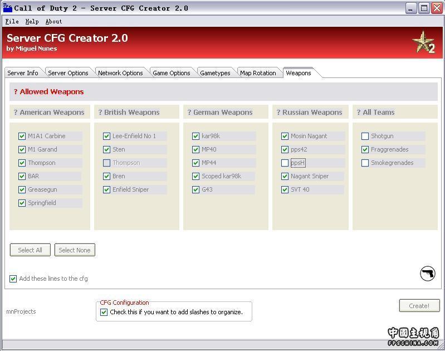Open the Help menu
This screenshot has width=445, height=351.
(x=32, y=22)
